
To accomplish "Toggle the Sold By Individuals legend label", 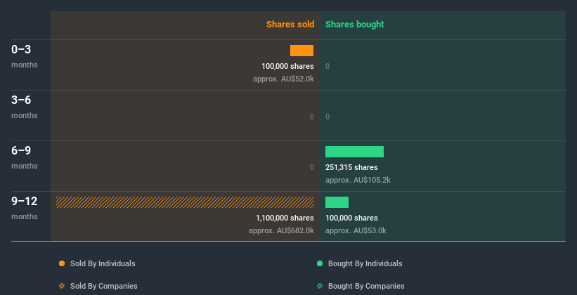I will pos(103,263).
